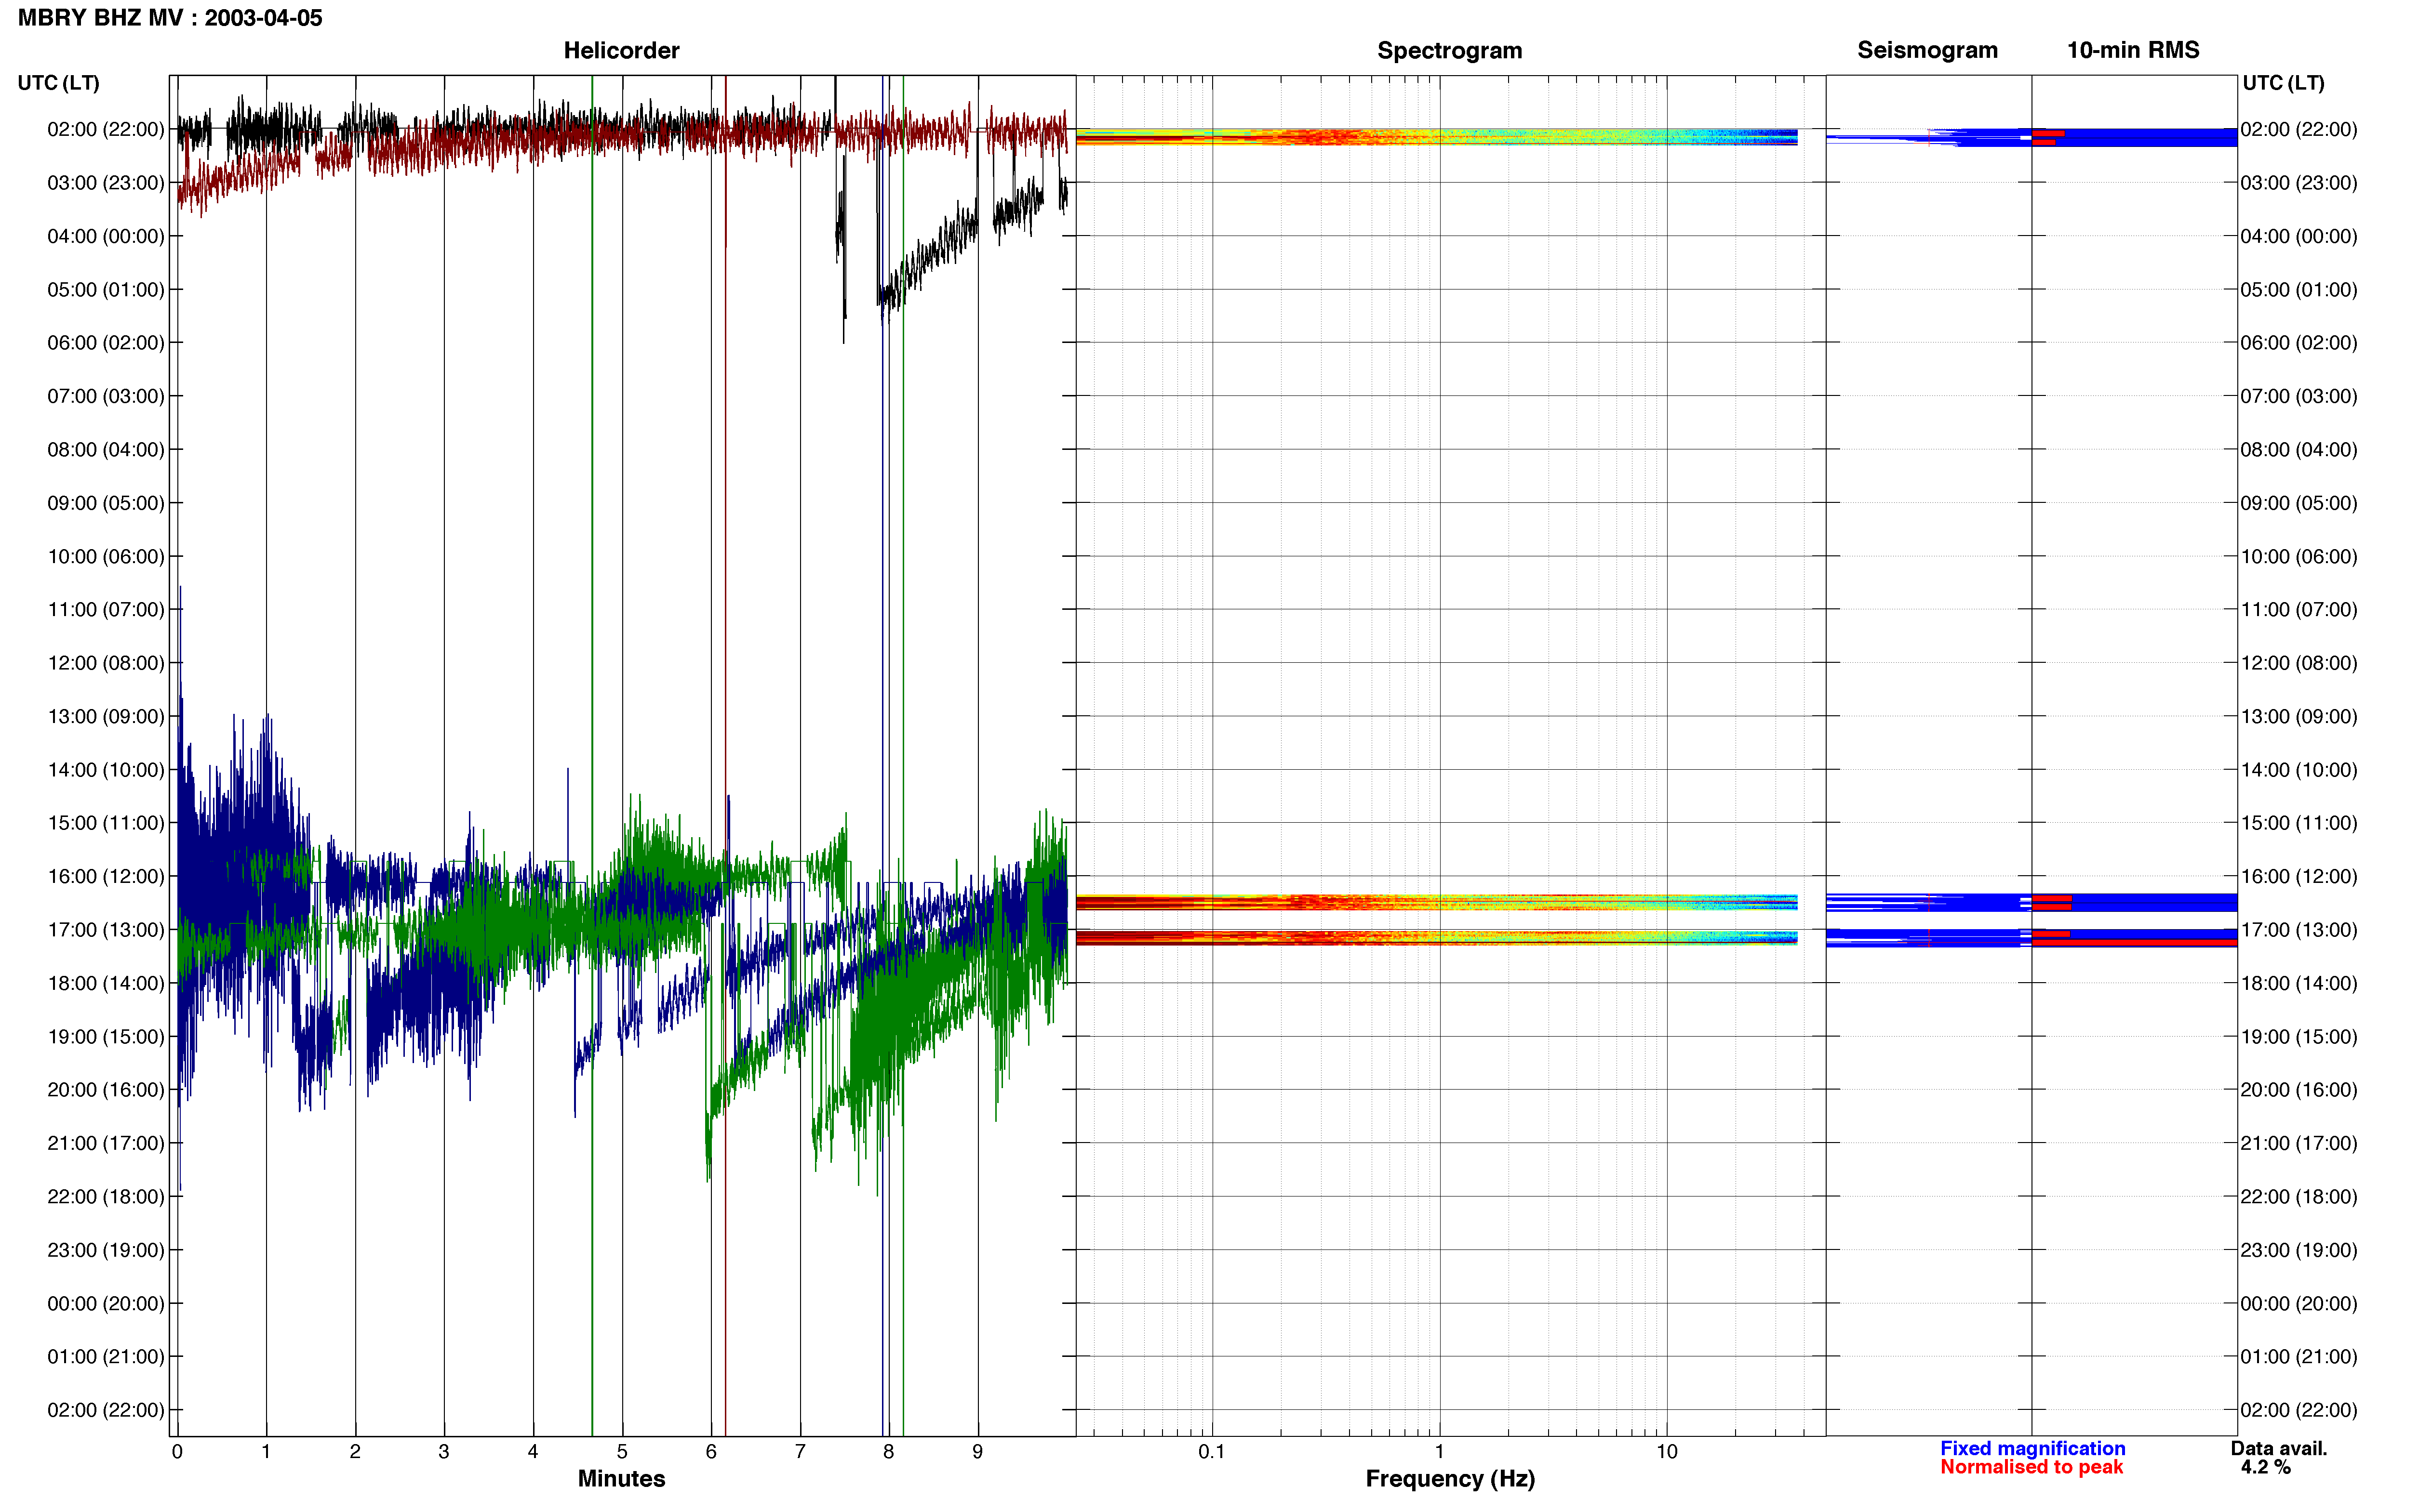Screen dimensions: 2419x1512
Task: Click the 0.1 tick on frequency axis
Action: (1212, 1451)
